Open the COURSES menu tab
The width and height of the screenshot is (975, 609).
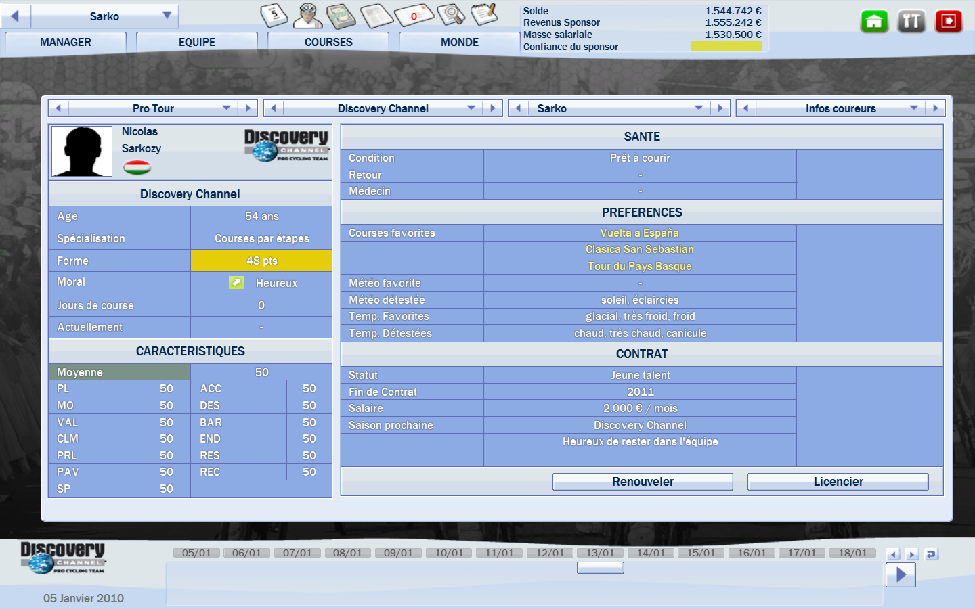click(328, 42)
